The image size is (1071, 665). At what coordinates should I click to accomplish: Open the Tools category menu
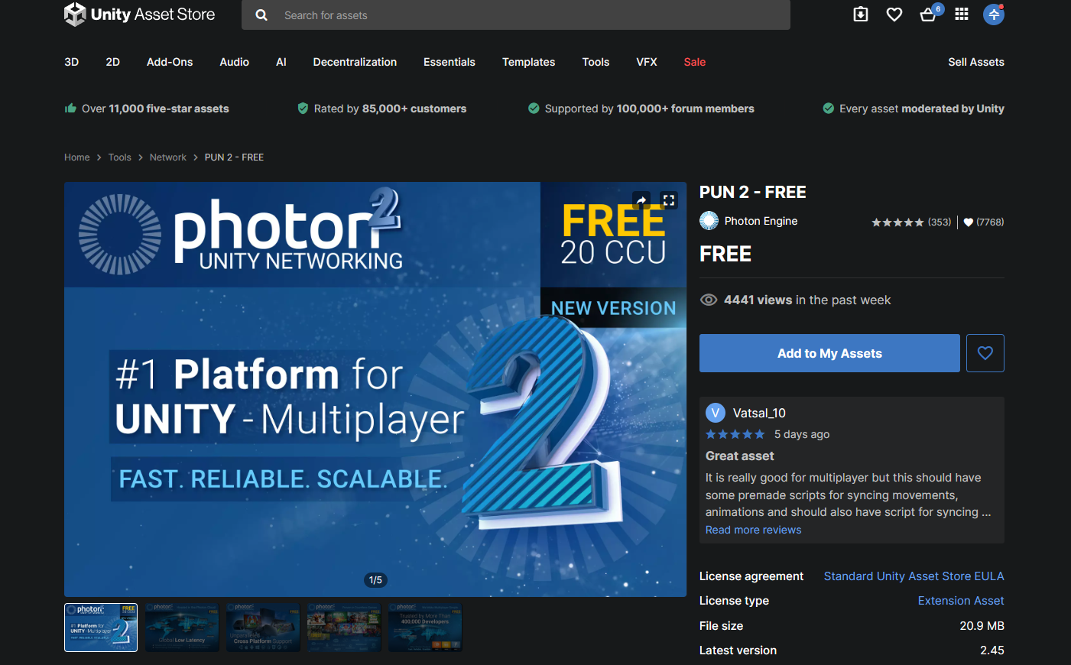[596, 62]
